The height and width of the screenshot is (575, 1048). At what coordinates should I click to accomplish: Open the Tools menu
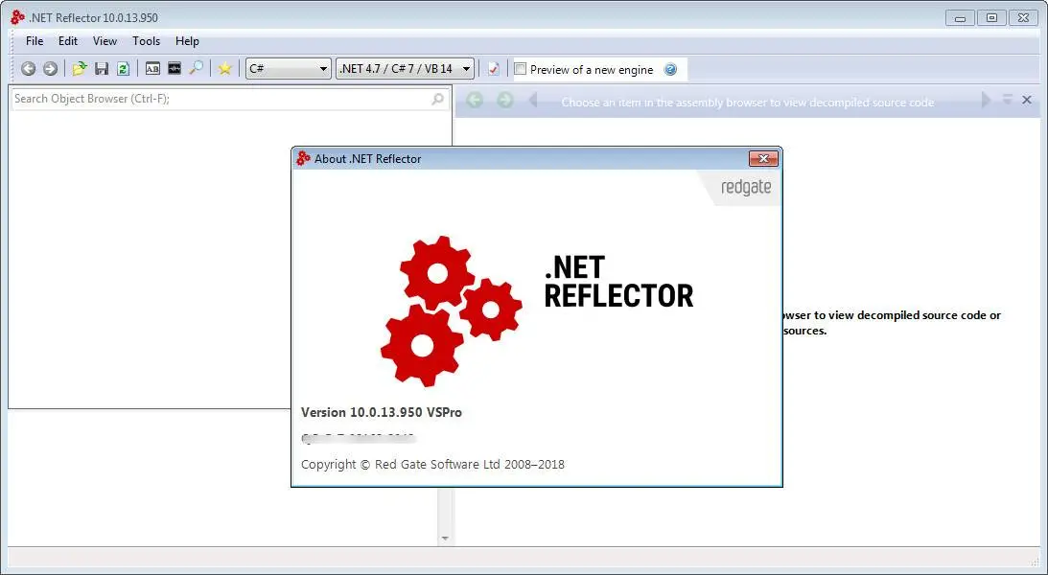[147, 41]
